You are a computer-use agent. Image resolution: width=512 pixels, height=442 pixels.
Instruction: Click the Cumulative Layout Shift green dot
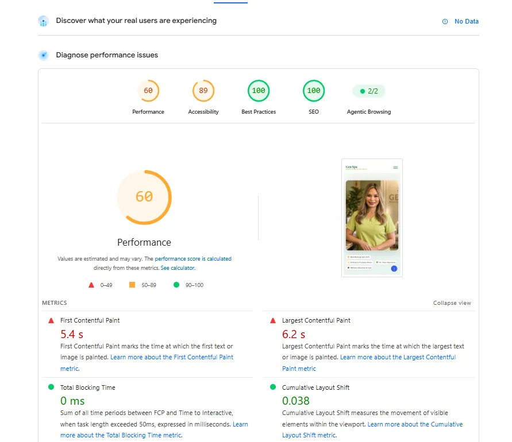(x=273, y=387)
